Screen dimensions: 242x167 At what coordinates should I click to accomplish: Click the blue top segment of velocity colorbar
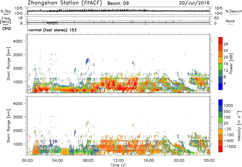pyautogui.click(x=221, y=102)
